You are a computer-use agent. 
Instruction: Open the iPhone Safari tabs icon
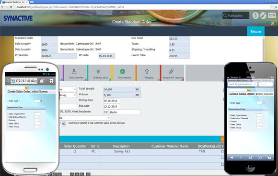click(x=269, y=158)
